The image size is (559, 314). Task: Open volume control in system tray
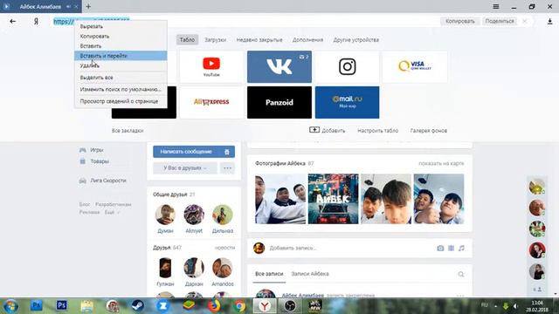(x=516, y=306)
